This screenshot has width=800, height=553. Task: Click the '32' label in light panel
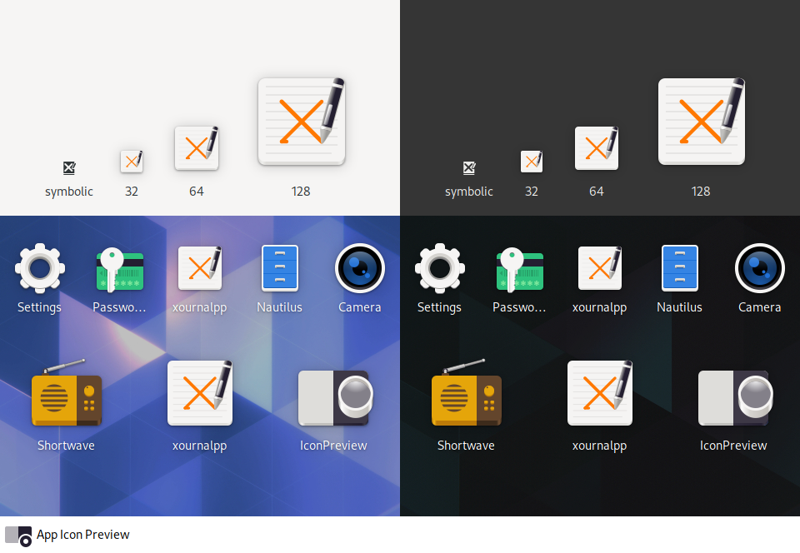[132, 191]
